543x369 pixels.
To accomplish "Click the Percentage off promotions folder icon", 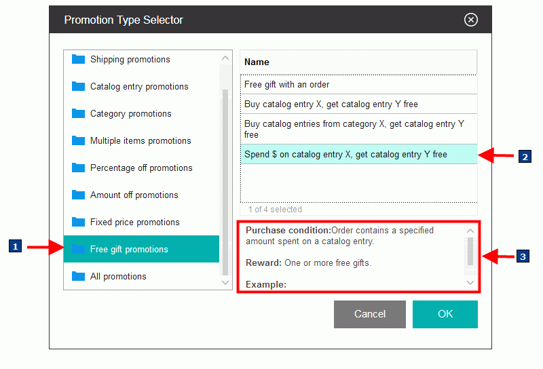I will pyautogui.click(x=78, y=168).
